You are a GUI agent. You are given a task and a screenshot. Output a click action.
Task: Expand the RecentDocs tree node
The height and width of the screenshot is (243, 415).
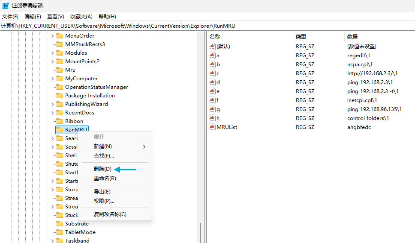(52, 113)
